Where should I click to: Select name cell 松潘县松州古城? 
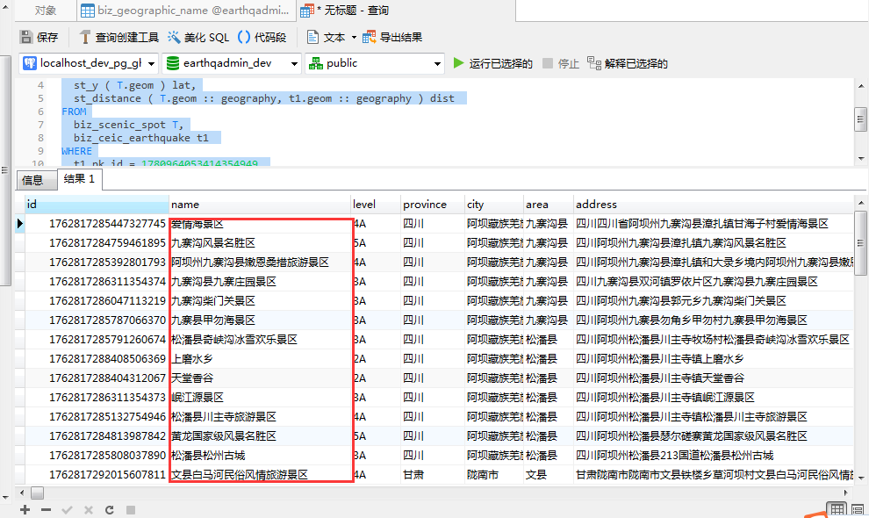260,456
